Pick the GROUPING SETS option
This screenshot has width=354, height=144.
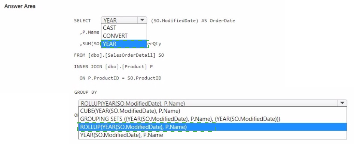pos(213,119)
